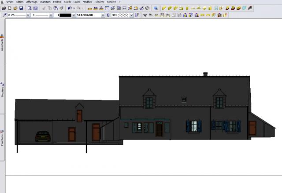Viewport: 282px width, 193px height.
Task: Click the print preview page icon
Action: pyautogui.click(x=30, y=8)
